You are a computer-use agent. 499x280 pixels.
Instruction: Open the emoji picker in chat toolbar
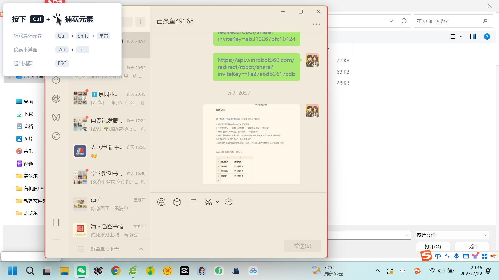click(161, 202)
